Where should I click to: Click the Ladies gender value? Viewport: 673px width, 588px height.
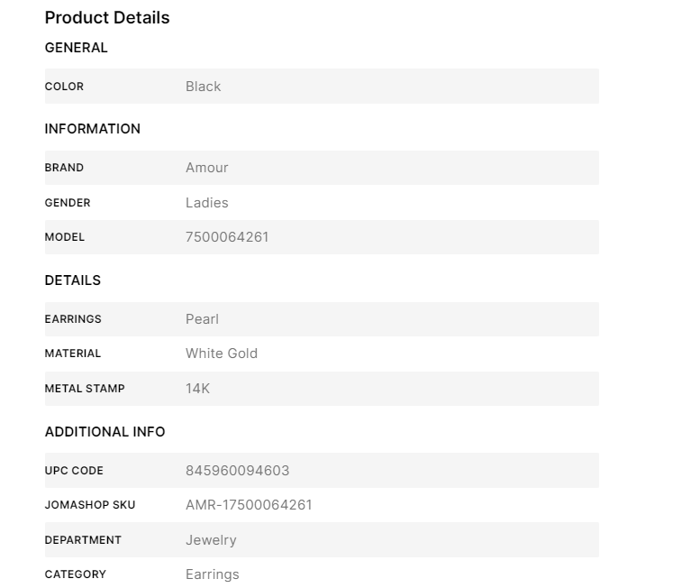click(206, 203)
